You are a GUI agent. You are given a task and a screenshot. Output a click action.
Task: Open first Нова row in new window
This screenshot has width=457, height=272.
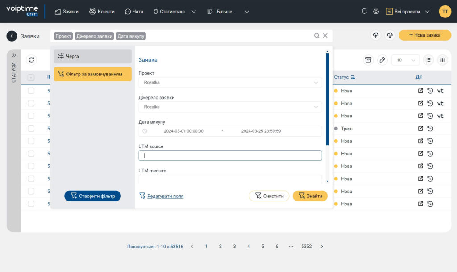coord(420,91)
